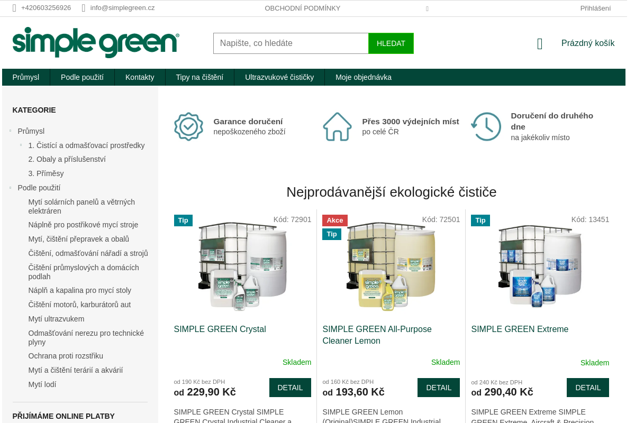Open Ochrana proti rozstřiku category
Screen dimensions: 635x423
coord(66,356)
